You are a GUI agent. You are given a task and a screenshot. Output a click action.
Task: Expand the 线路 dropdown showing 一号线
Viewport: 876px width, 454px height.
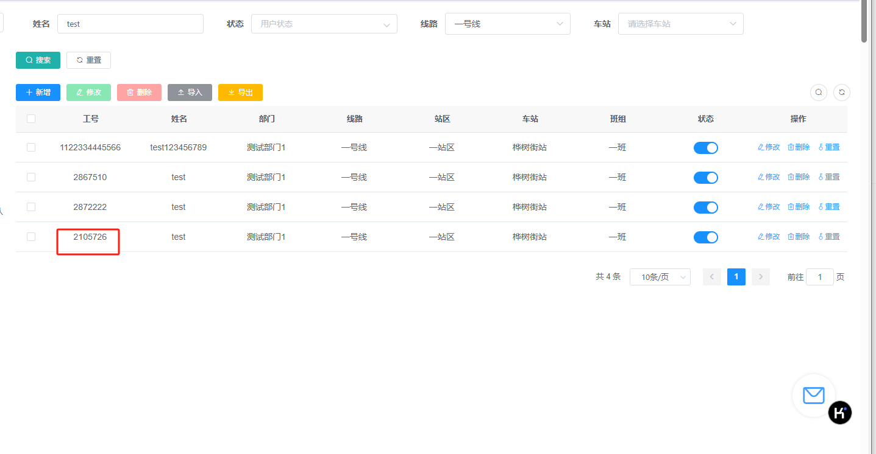point(507,24)
